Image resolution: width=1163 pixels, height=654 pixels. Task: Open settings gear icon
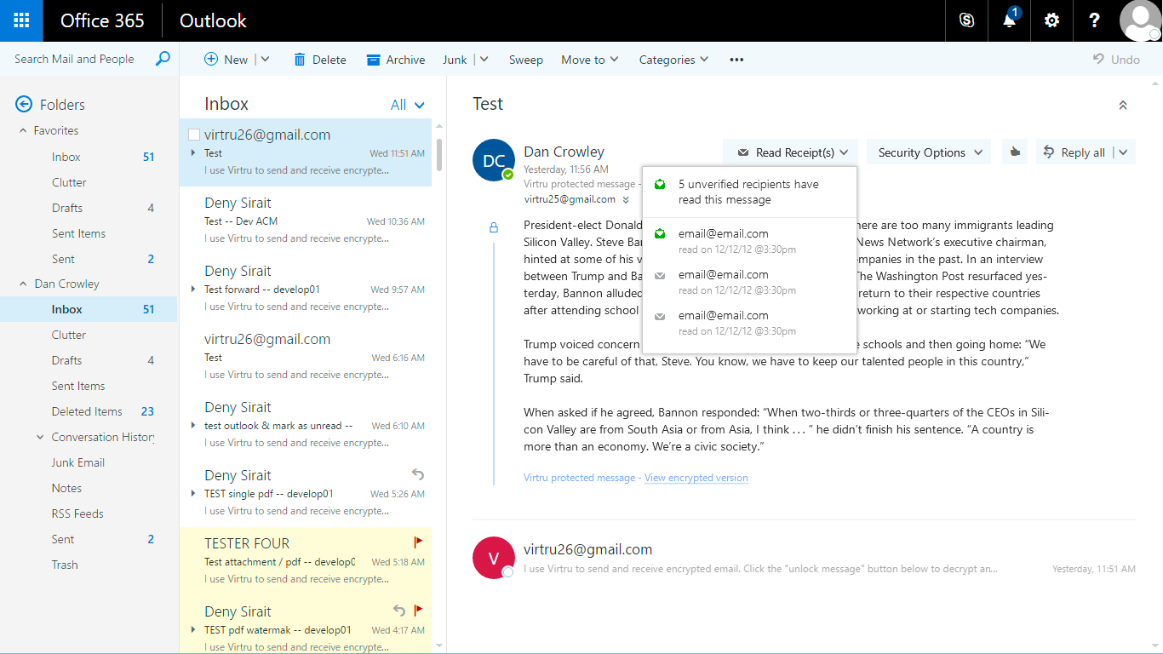coord(1051,20)
